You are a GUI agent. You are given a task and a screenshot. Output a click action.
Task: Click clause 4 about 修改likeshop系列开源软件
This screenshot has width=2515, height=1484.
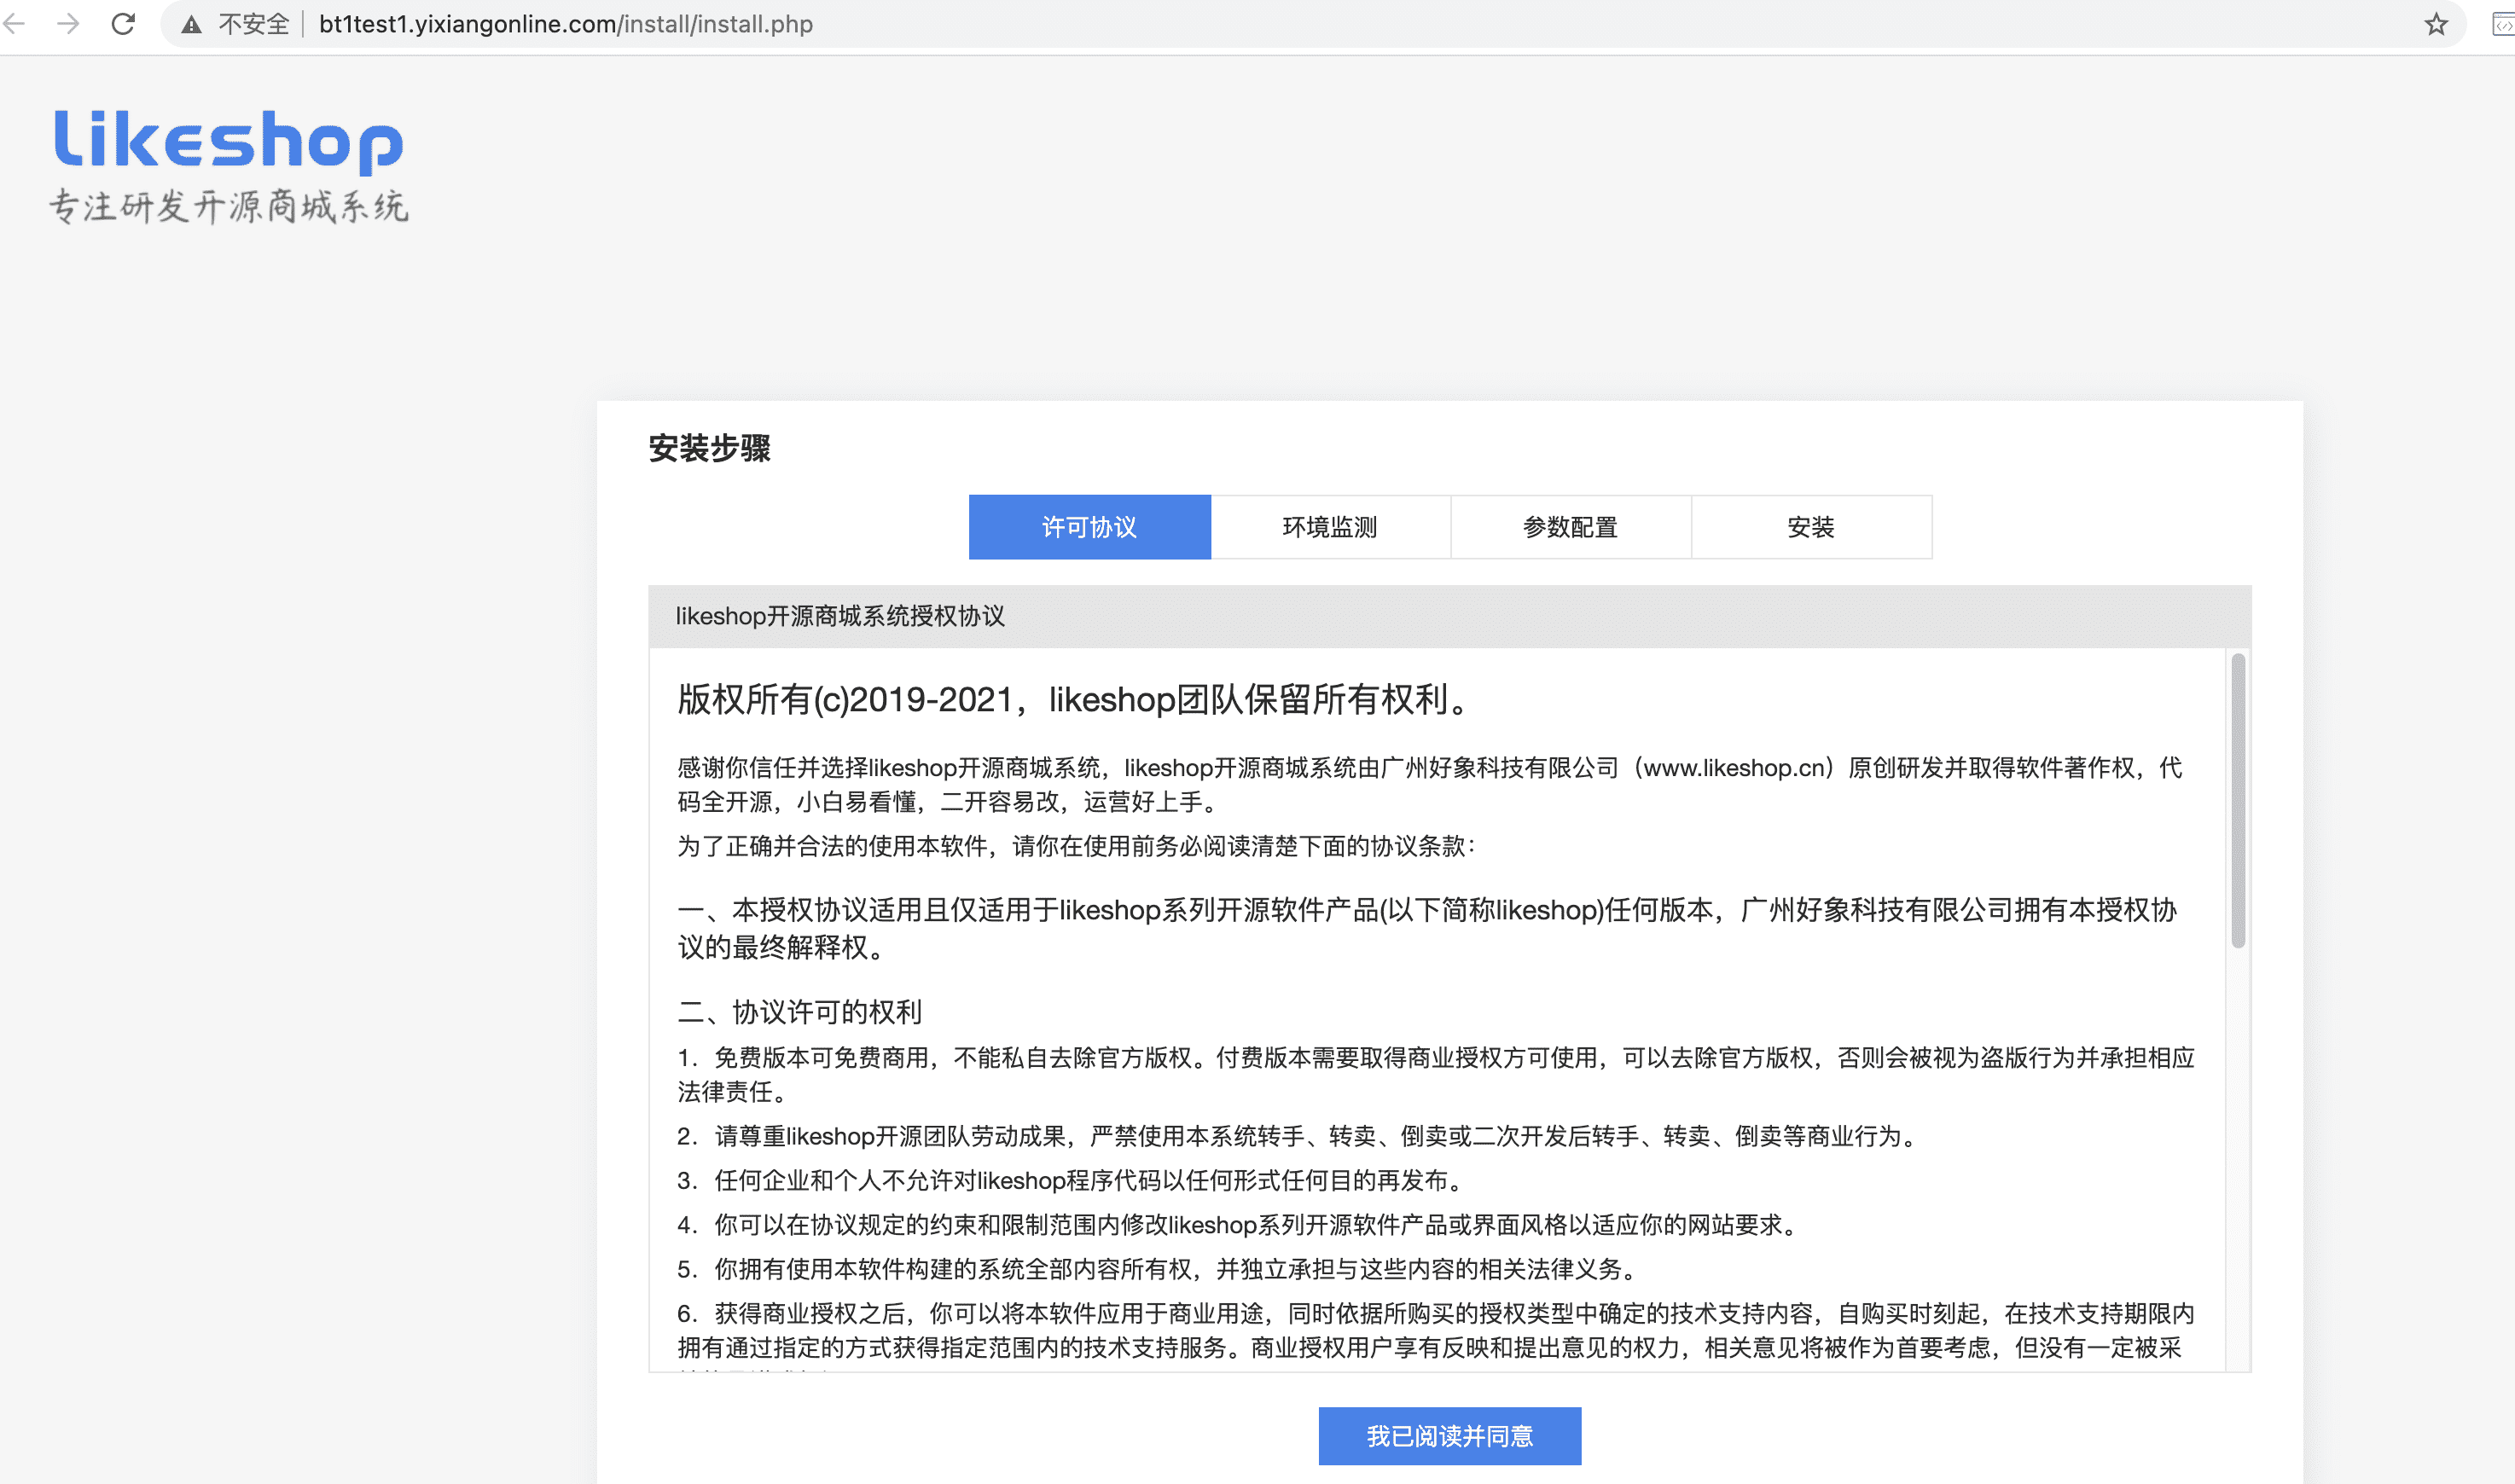(x=1238, y=1225)
